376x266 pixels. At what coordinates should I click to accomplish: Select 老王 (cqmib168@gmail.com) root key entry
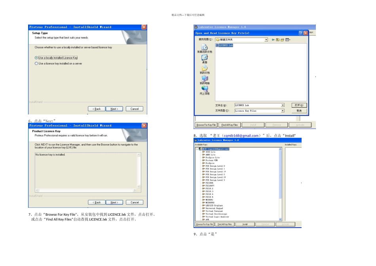216,149
